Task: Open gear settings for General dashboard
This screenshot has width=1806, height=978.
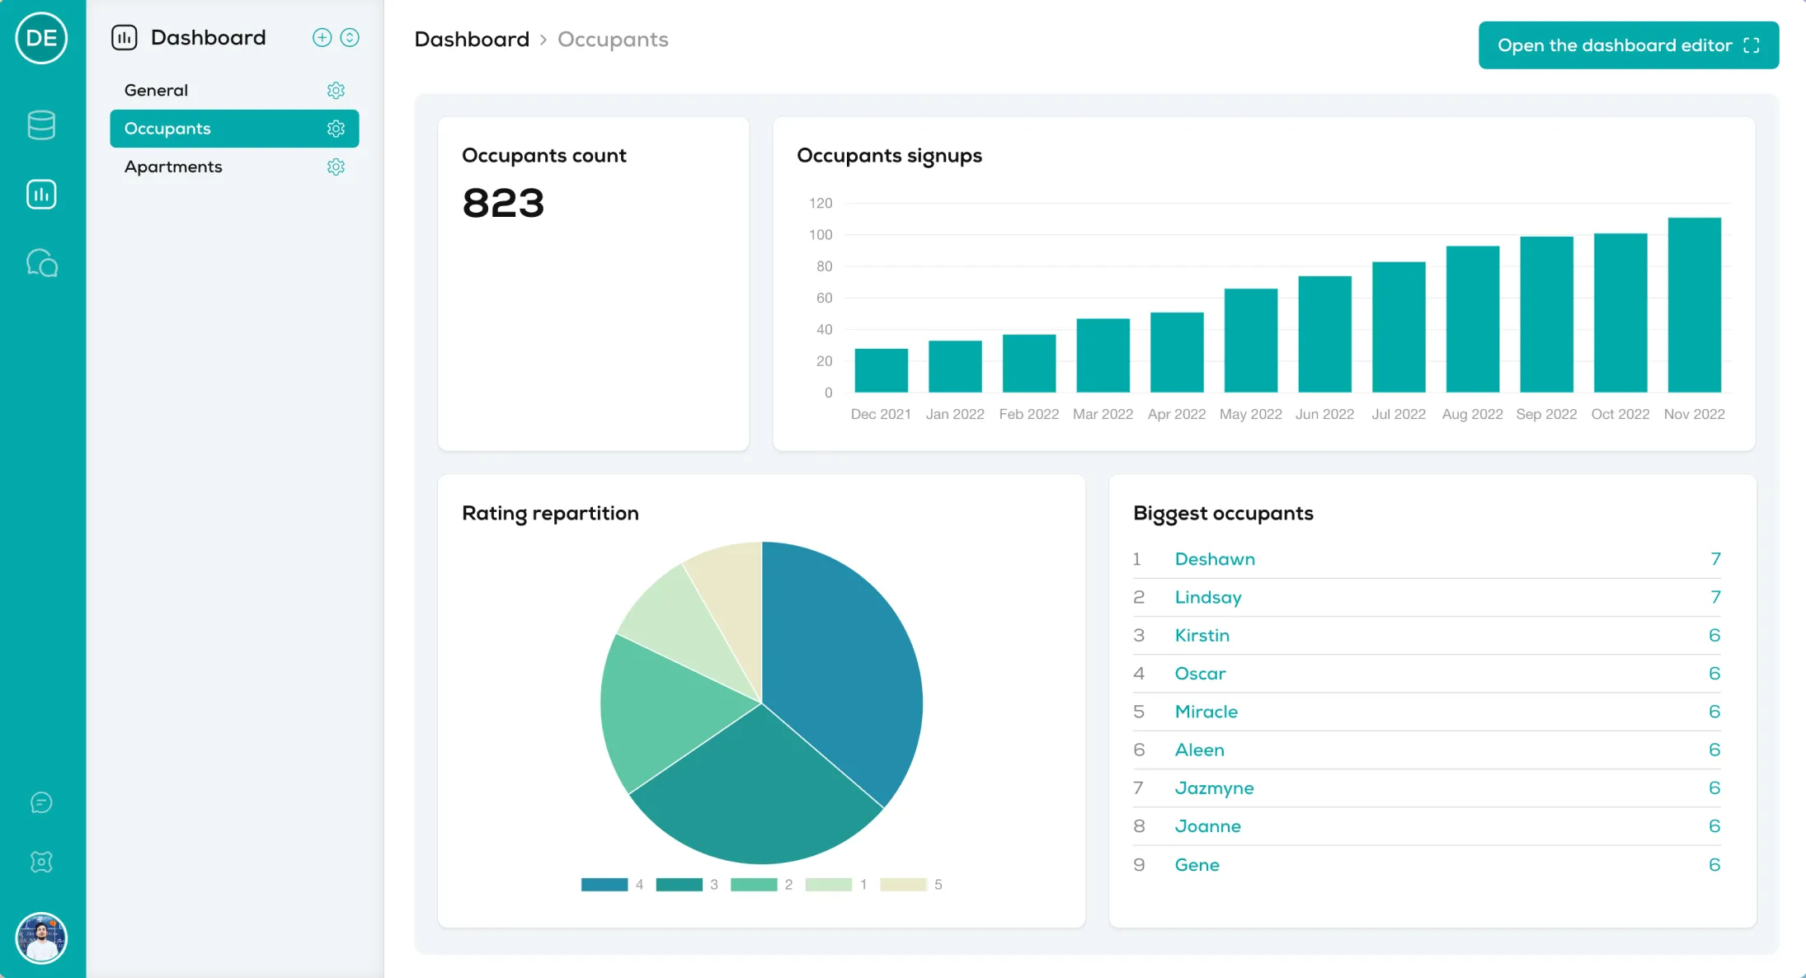Action: pyautogui.click(x=336, y=91)
